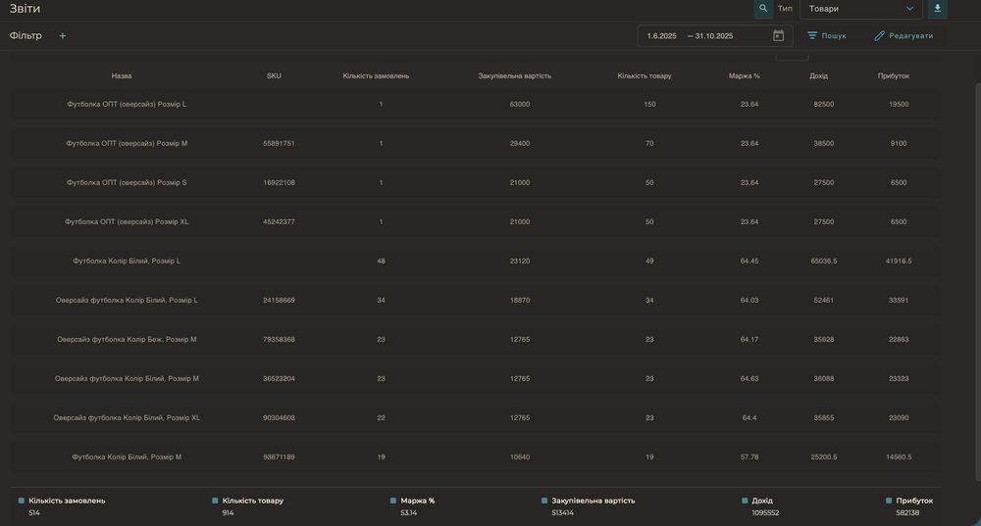Click the Дохід summary total 1095552
981x526 pixels.
(x=765, y=513)
